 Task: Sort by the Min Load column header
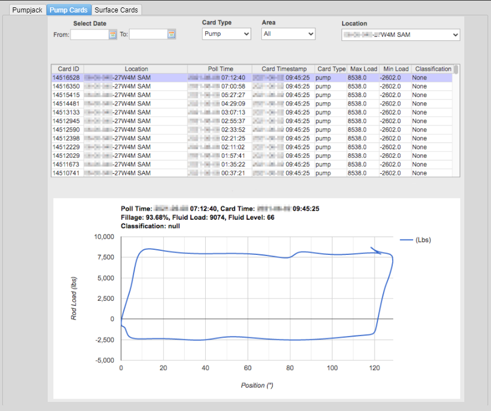[x=396, y=69]
